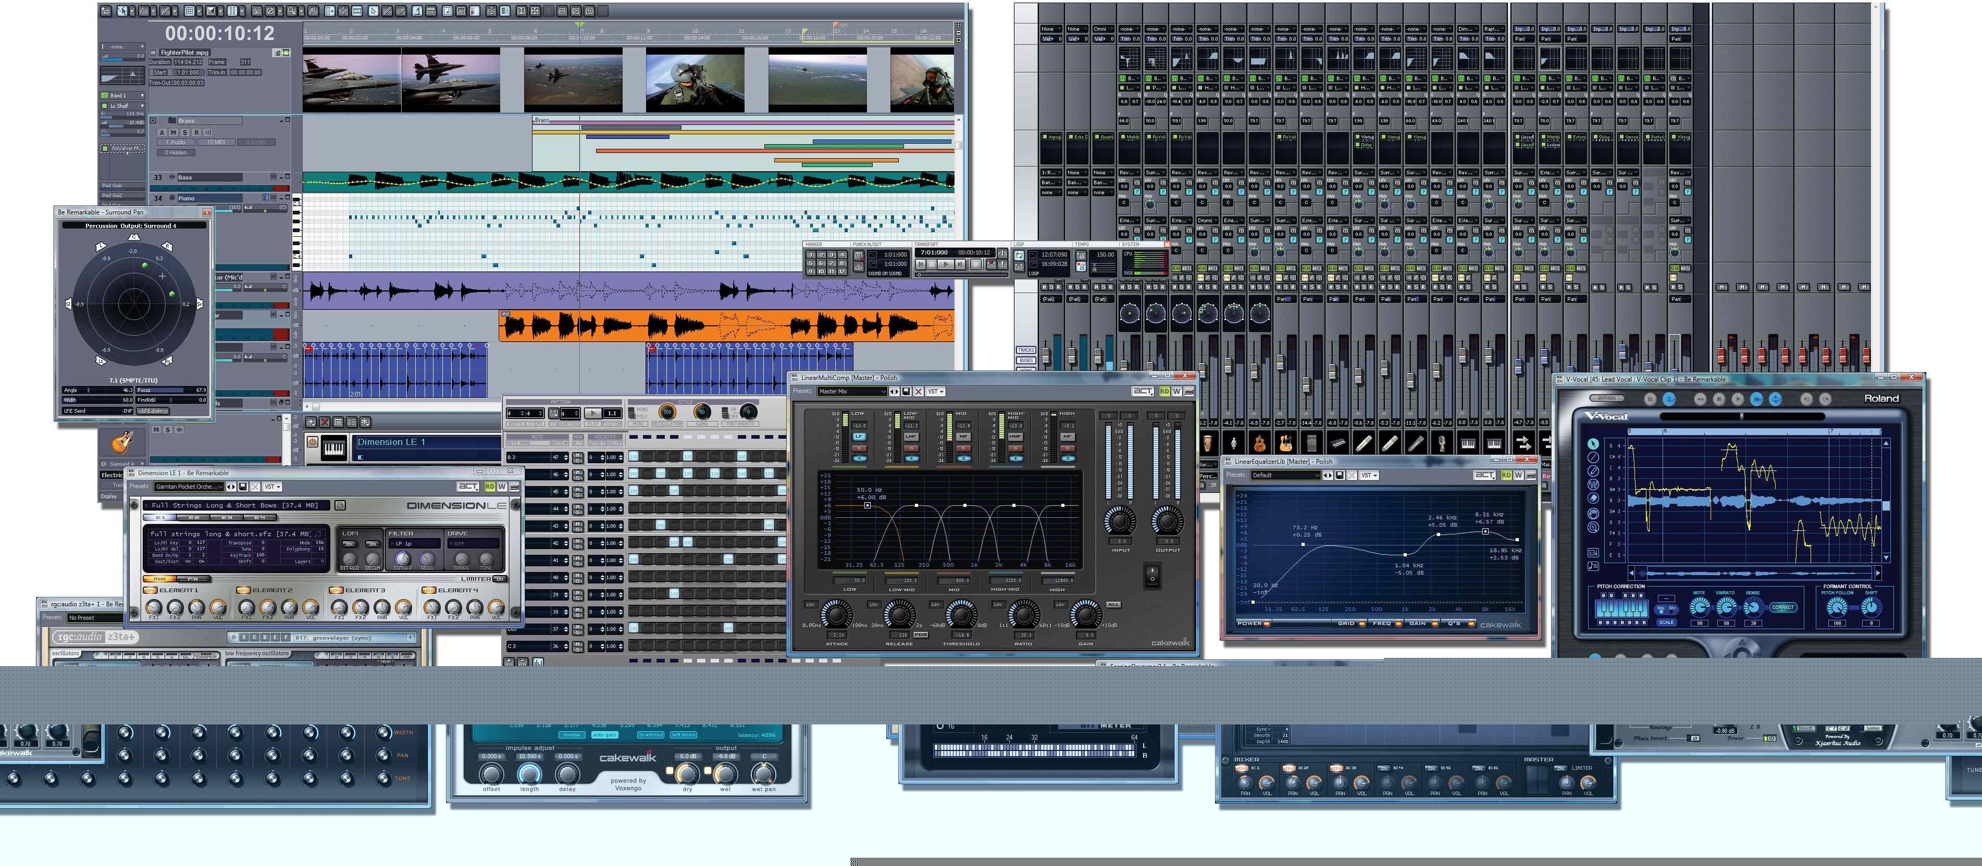The height and width of the screenshot is (866, 1982).
Task: Click the insert synth plus icon in rack
Action: tap(311, 422)
